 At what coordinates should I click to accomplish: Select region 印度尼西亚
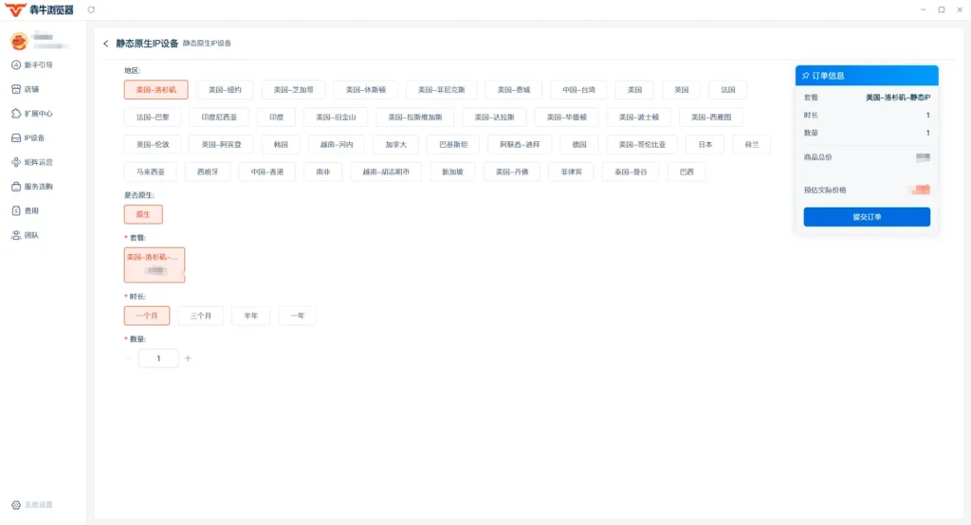pyautogui.click(x=219, y=117)
